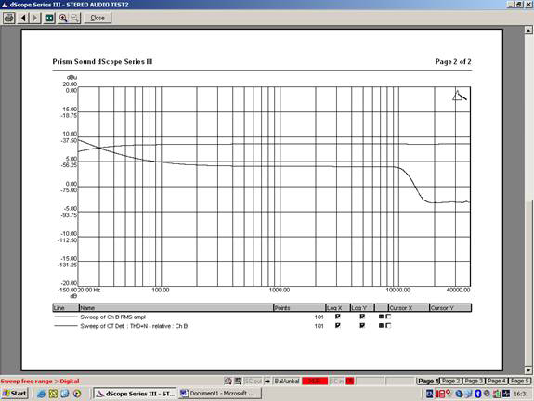Click the dScope icon in the title bar
The width and height of the screenshot is (534, 401).
pos(5,5)
